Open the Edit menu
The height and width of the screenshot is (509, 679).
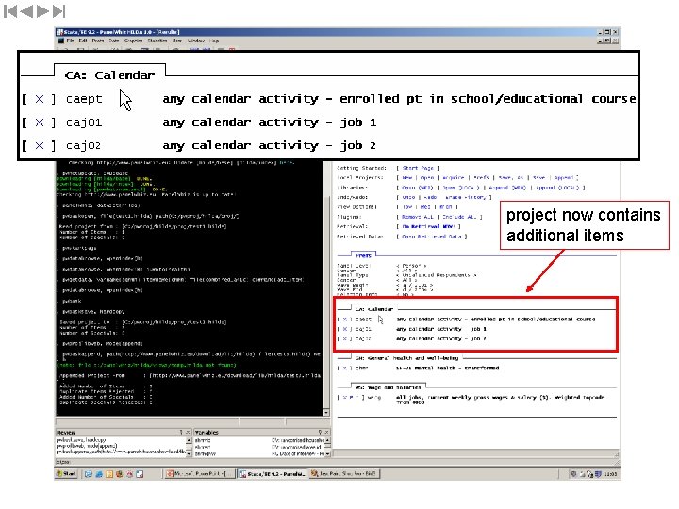click(x=83, y=41)
